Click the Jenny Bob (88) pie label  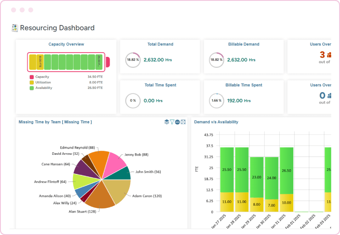click(x=136, y=155)
